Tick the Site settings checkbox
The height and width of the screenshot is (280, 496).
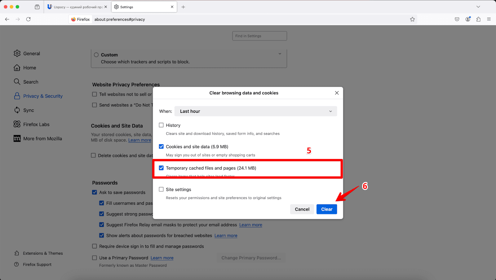tap(161, 189)
